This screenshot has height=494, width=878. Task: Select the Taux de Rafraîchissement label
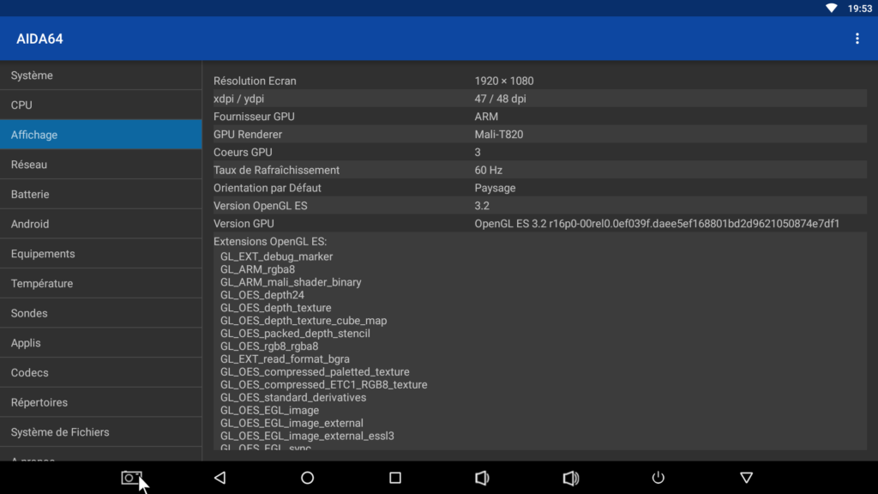pos(276,171)
